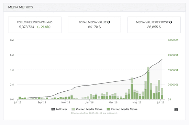Screen dimensions: 189x125
Task: Click last data point on follower line
Action: [162, 59]
